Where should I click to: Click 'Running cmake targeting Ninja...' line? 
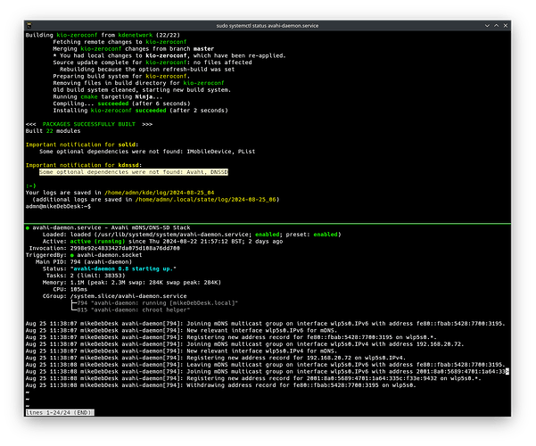(x=108, y=97)
